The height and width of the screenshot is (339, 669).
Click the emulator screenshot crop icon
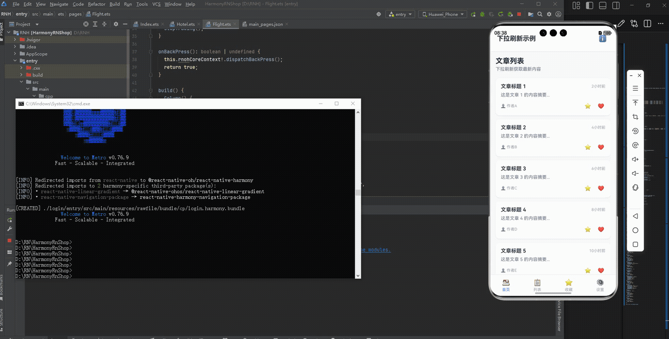[635, 117]
